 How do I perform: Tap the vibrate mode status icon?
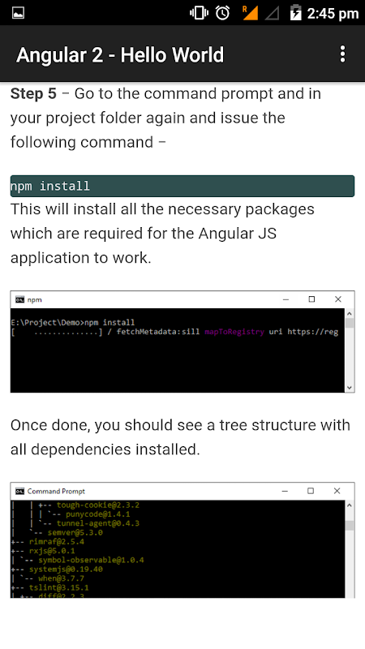[199, 13]
